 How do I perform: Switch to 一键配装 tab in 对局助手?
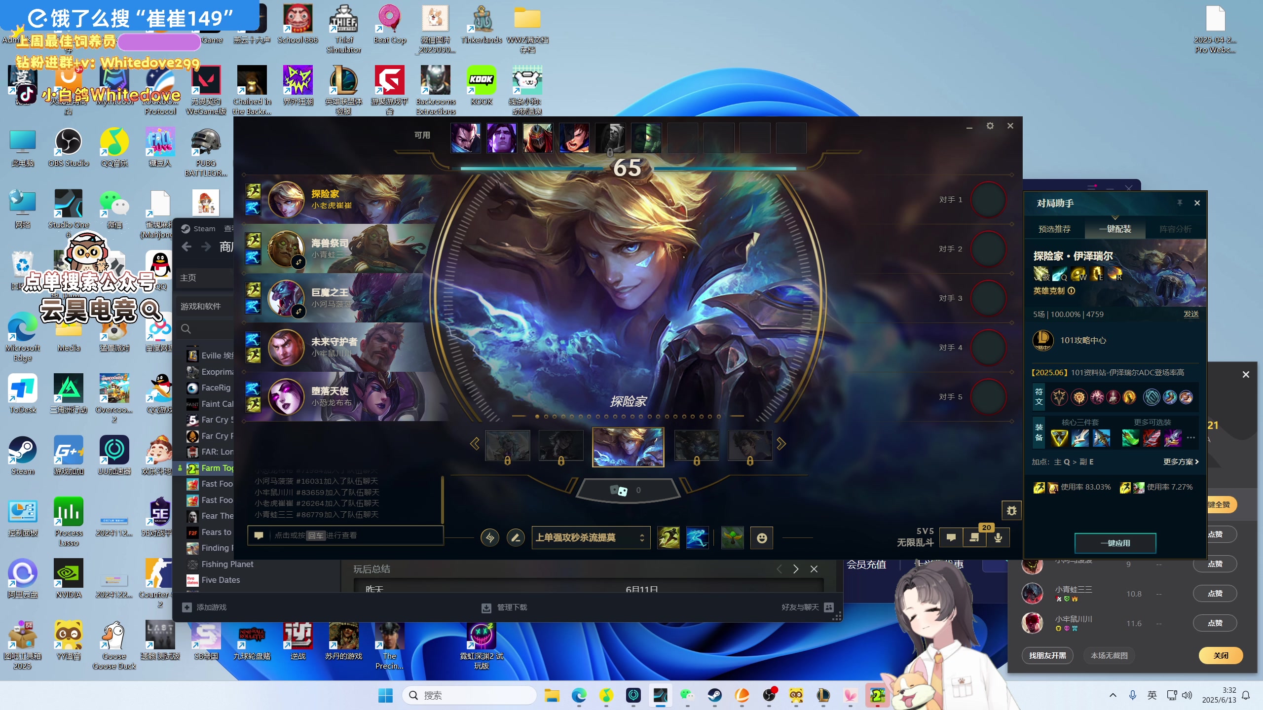pos(1115,229)
